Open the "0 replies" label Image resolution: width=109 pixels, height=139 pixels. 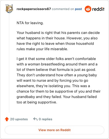click(46, 119)
